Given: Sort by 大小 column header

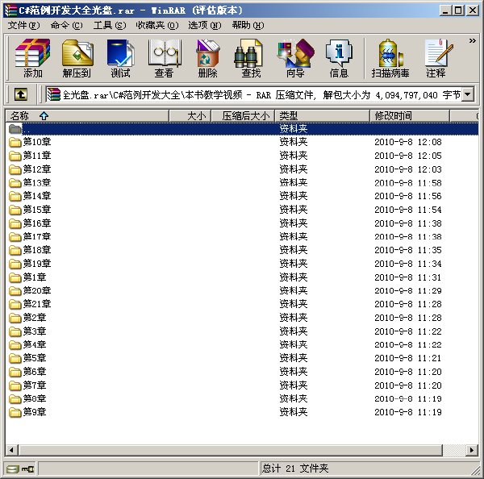Looking at the screenshot, I should coord(190,116).
